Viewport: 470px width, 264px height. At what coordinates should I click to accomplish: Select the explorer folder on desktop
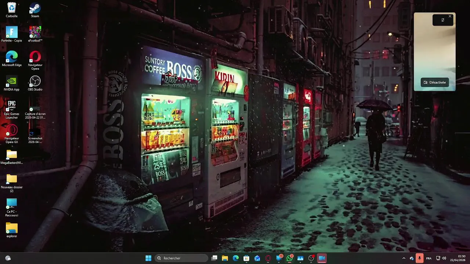tap(12, 230)
